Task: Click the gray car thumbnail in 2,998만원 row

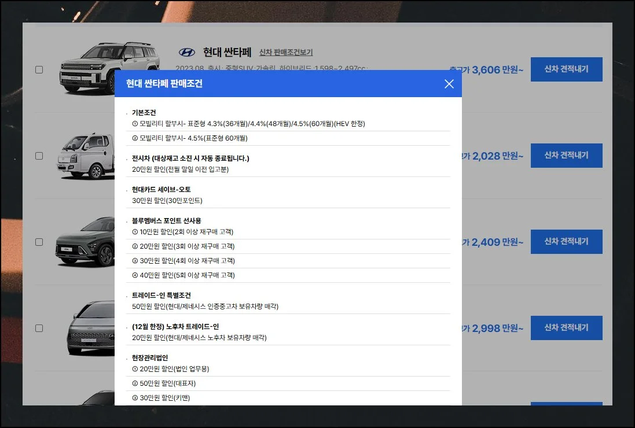Action: click(x=91, y=328)
